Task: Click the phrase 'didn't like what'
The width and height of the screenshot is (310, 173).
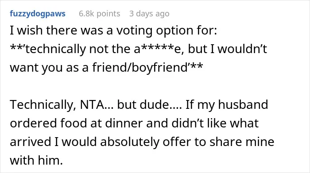Action: click(215, 123)
